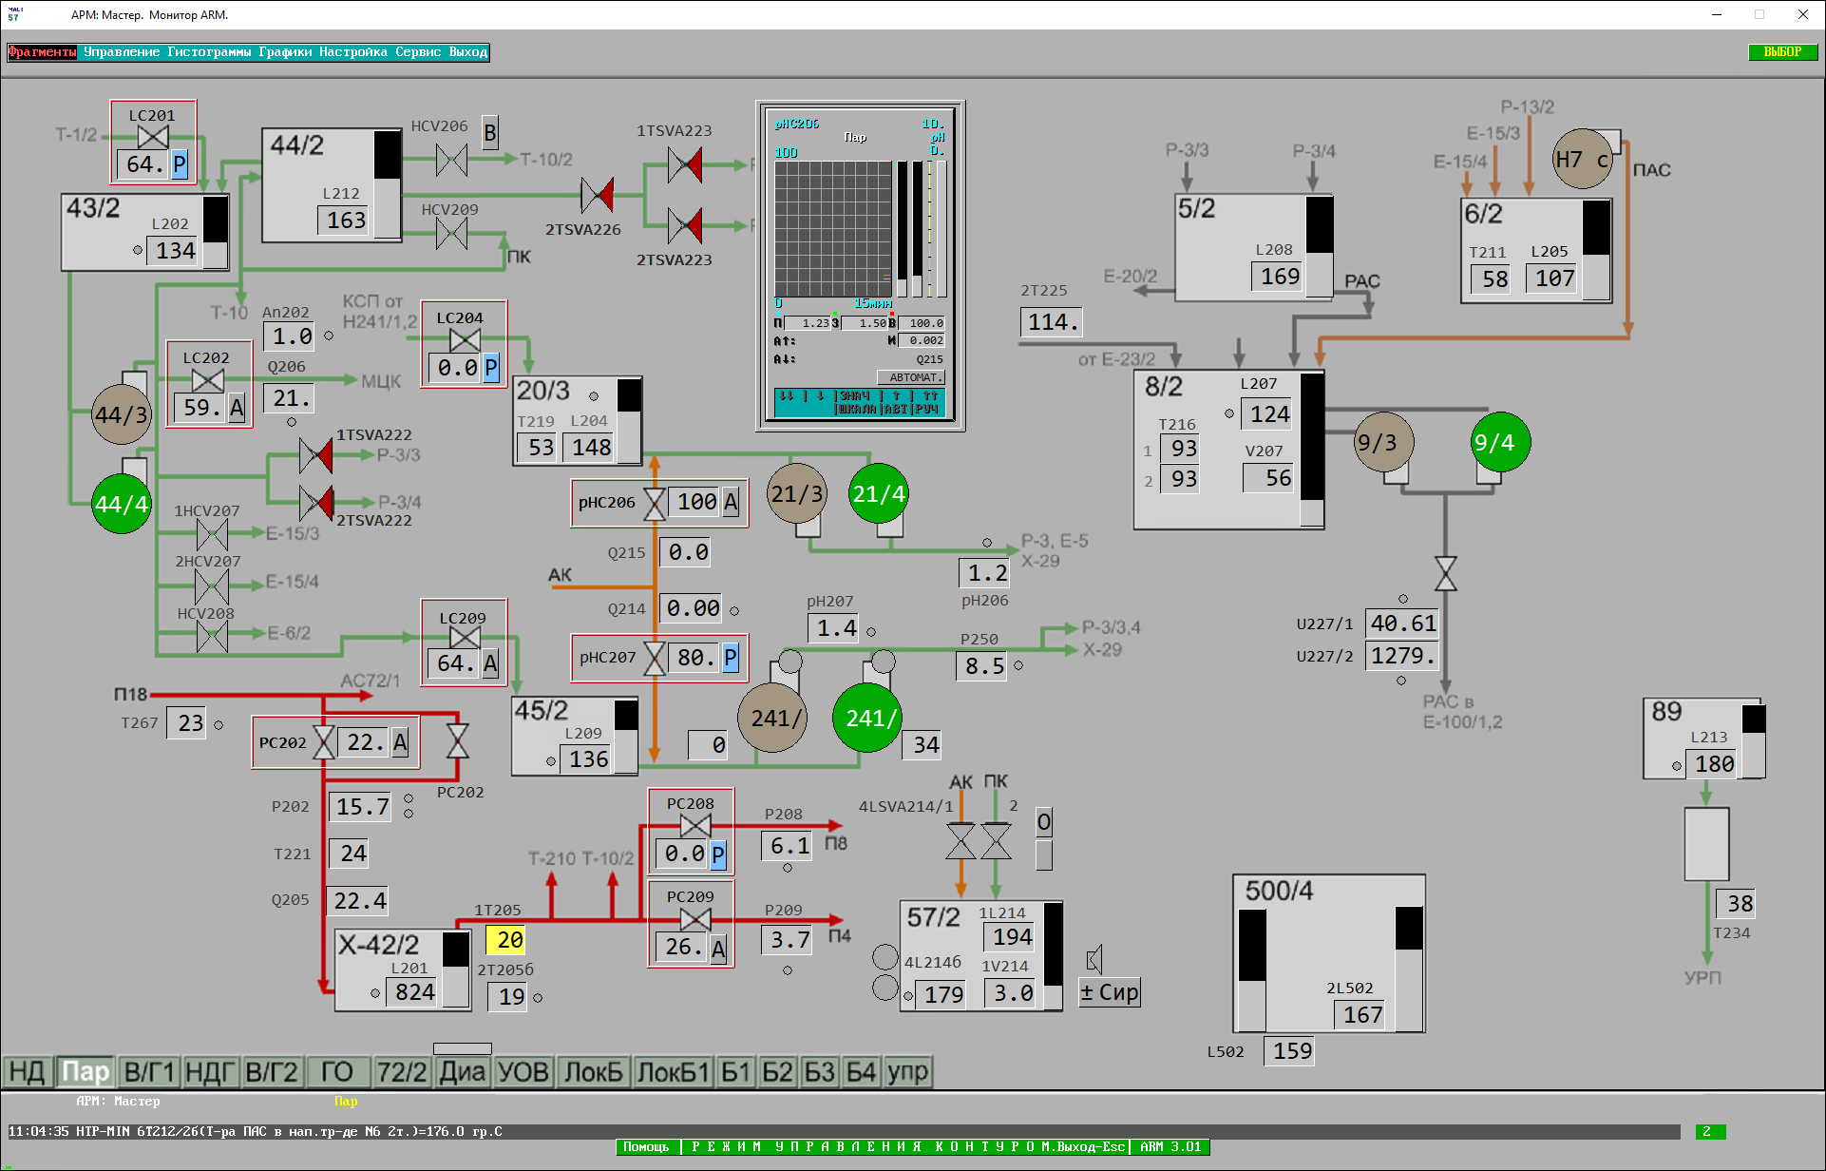Screen dimensions: 1826x1171
Task: Click the HCV206 valve symbol
Action: click(x=451, y=159)
